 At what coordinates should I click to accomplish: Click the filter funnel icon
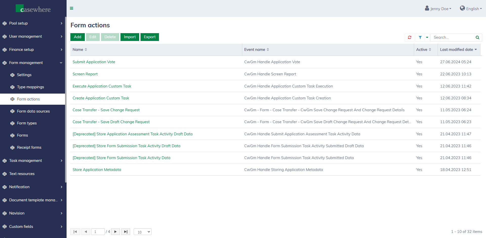(x=420, y=37)
